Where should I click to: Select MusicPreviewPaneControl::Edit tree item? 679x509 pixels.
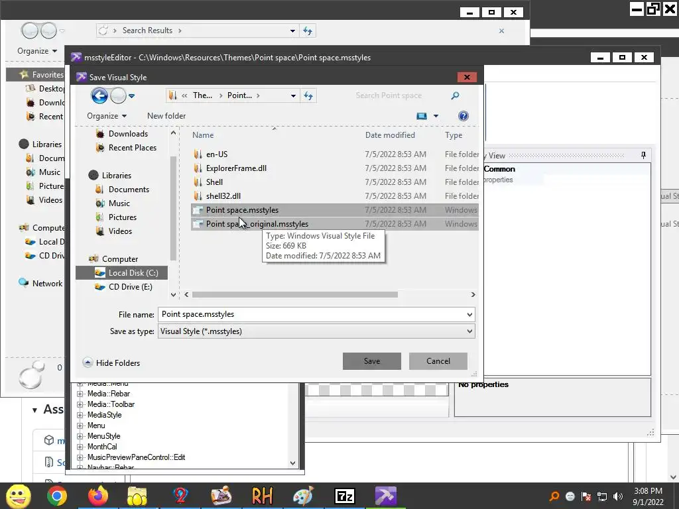coord(136,457)
